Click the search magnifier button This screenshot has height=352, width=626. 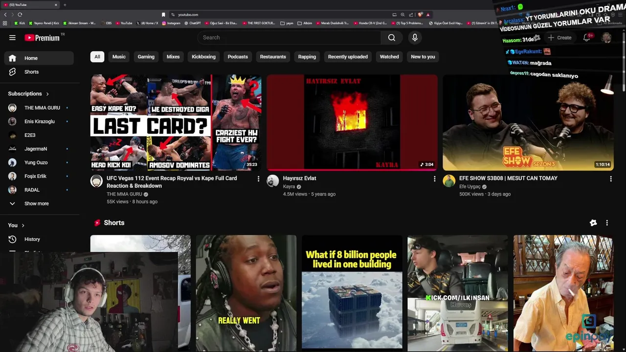click(392, 38)
